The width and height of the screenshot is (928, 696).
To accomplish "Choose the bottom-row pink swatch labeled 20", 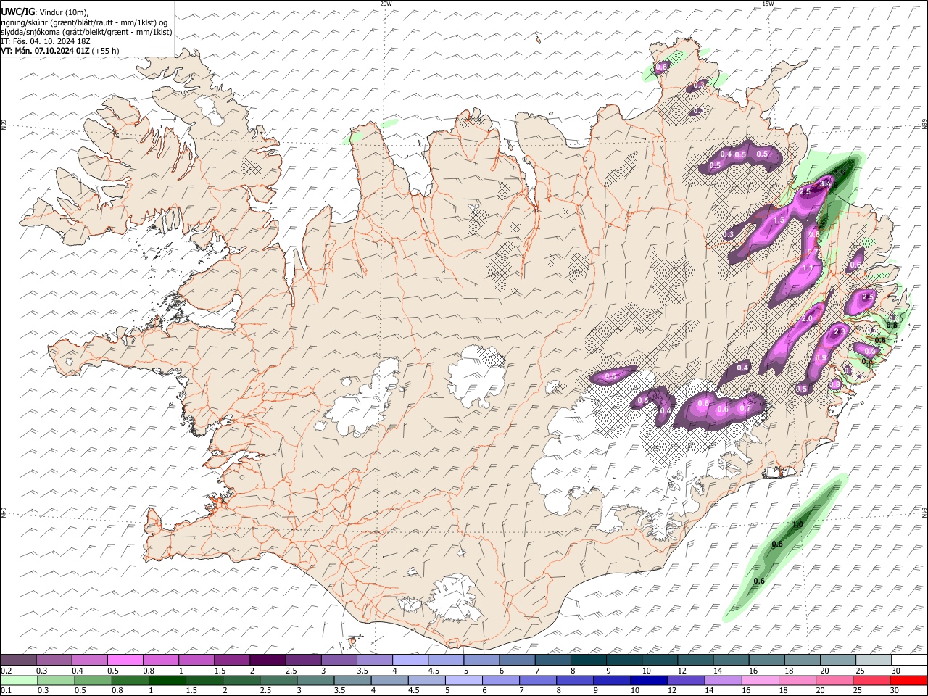I will tap(835, 681).
